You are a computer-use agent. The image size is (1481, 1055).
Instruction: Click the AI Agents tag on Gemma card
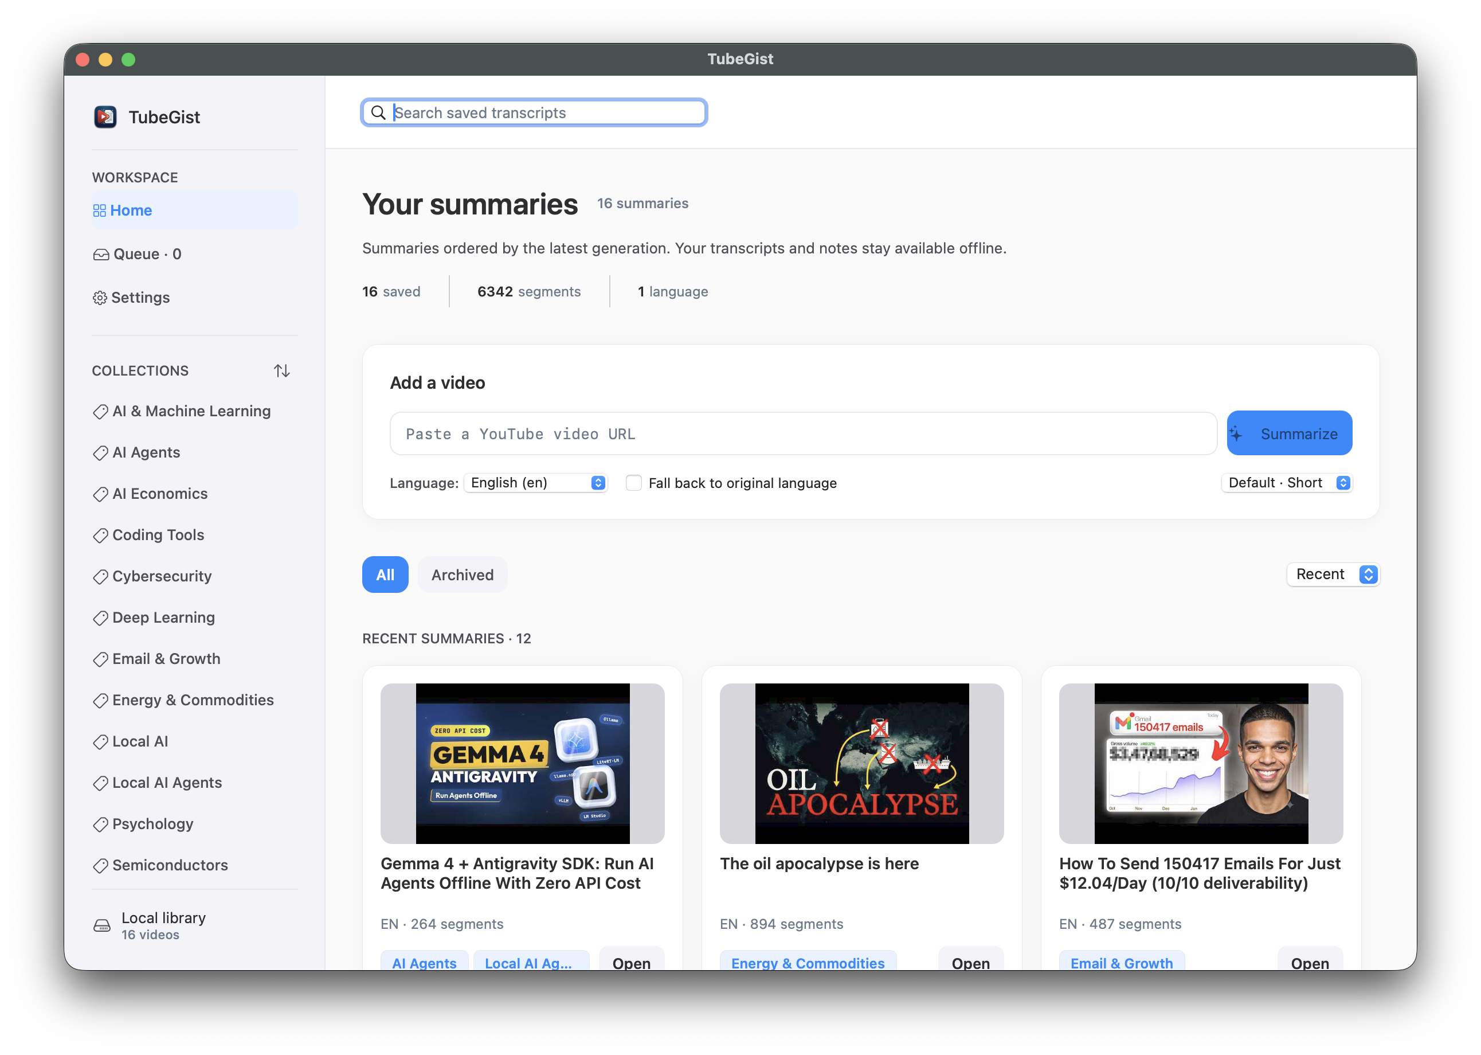point(424,962)
